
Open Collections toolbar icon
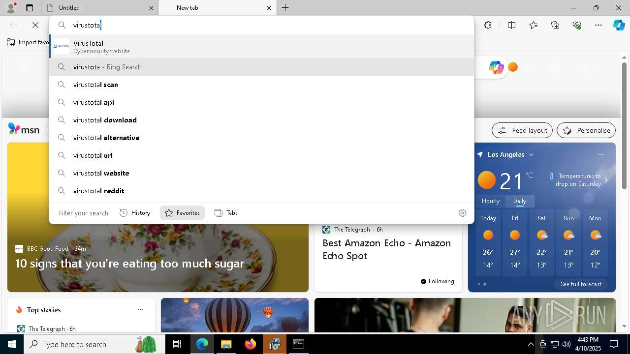(x=555, y=25)
